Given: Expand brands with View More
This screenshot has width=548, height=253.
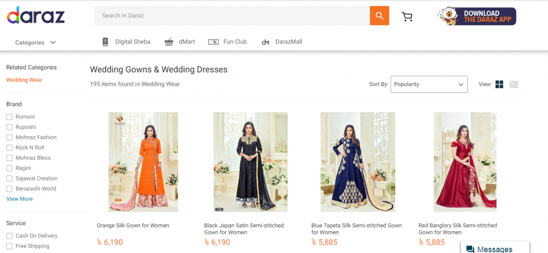Looking at the screenshot, I should pyautogui.click(x=20, y=199).
